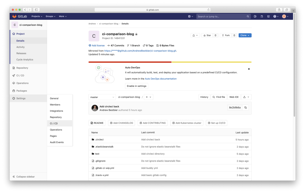Click Safari's sidebar toggle icon
Viewport: 305px width, 193px height.
(x=36, y=10)
